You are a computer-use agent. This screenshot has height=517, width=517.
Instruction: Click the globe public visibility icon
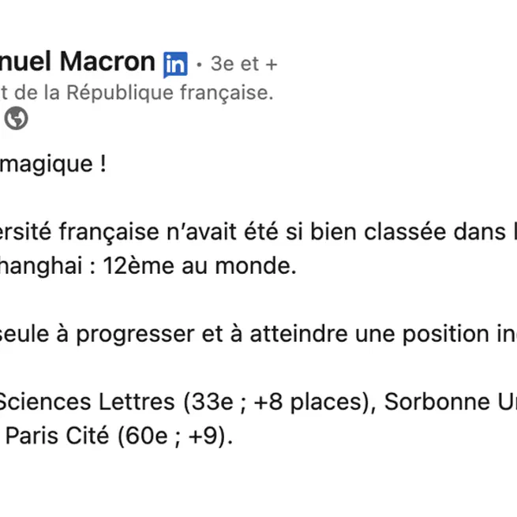tap(16, 118)
